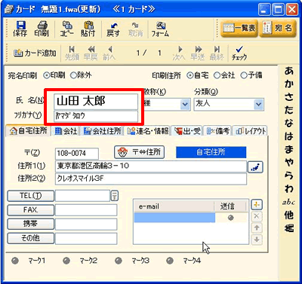Click か in the kana index

[x=288, y=84]
